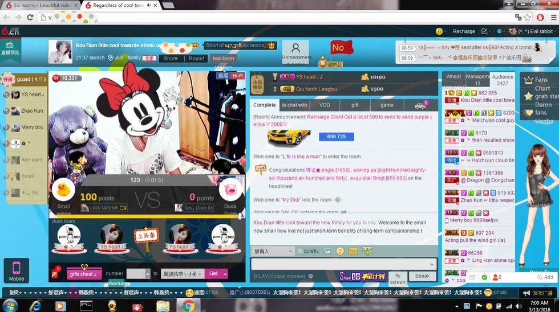Click the gold VIP emoticon icon
Image resolution: width=559 pixels, height=312 pixels.
[x=353, y=251]
